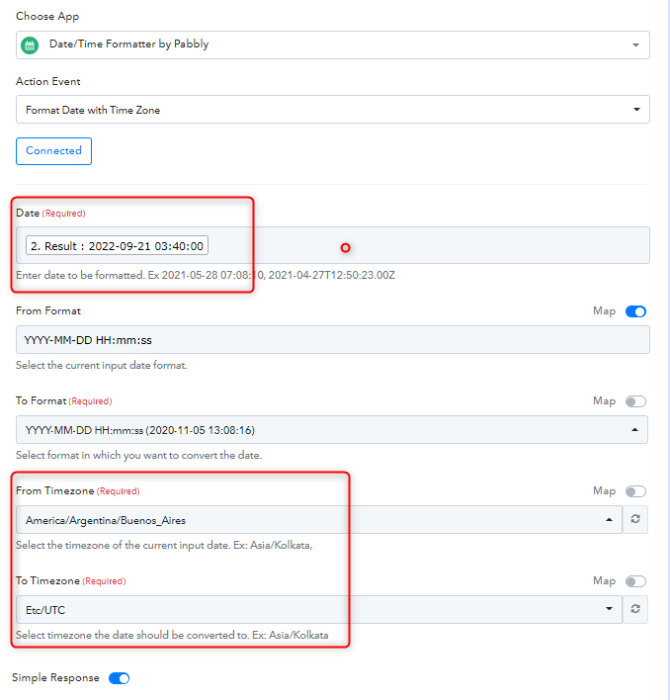Screen dimensions: 670x700
Task: Select the Date/Time Formatter by Pabbly app field
Action: coord(333,44)
